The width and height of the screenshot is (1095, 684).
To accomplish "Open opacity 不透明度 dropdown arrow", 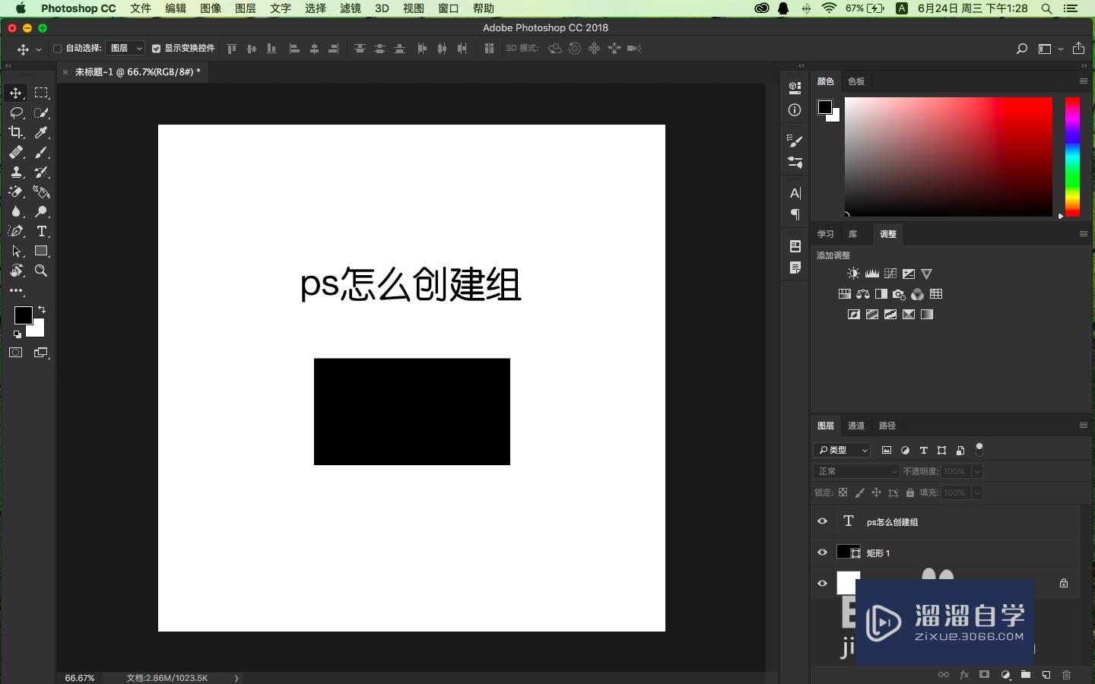I will [977, 471].
